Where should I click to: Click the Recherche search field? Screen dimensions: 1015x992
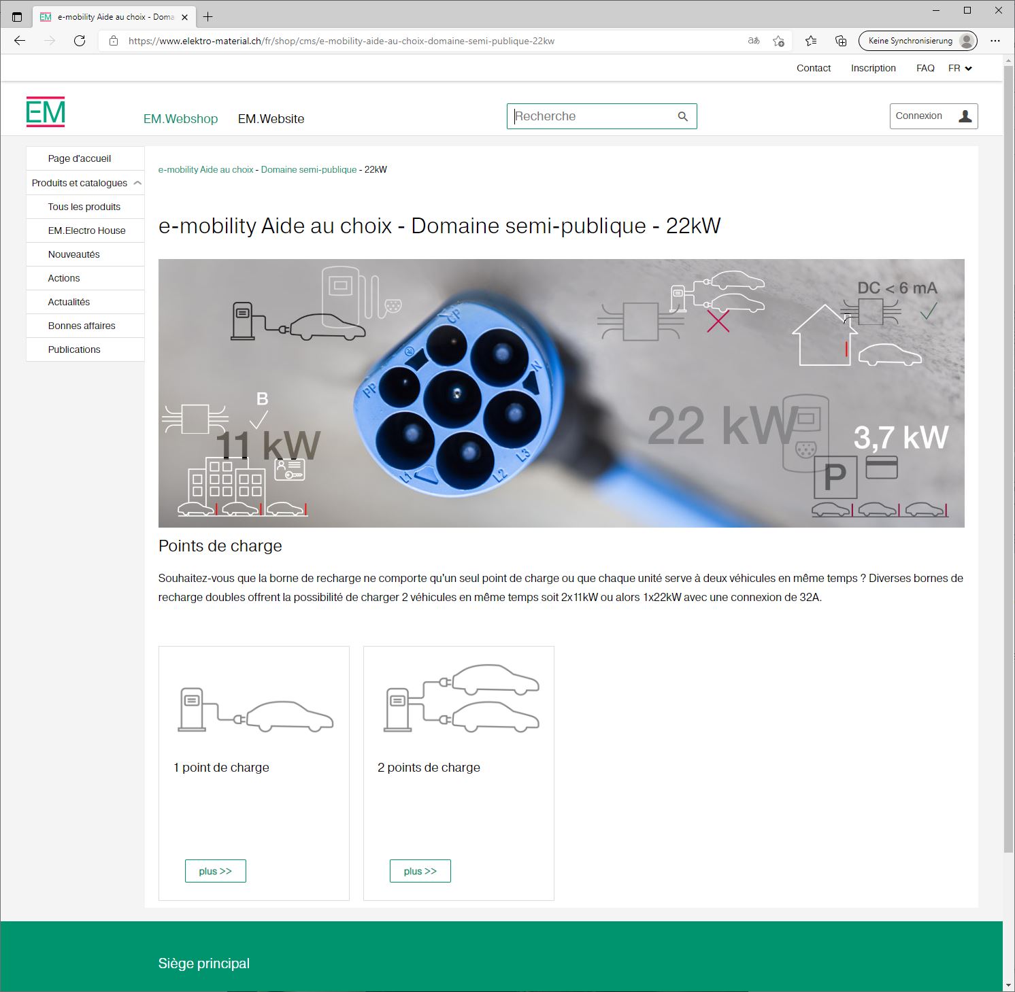pyautogui.click(x=592, y=116)
